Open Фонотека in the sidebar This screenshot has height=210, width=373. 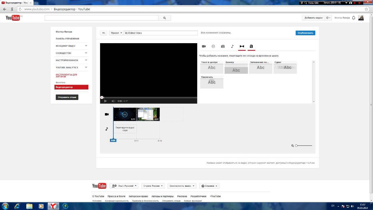61,83
